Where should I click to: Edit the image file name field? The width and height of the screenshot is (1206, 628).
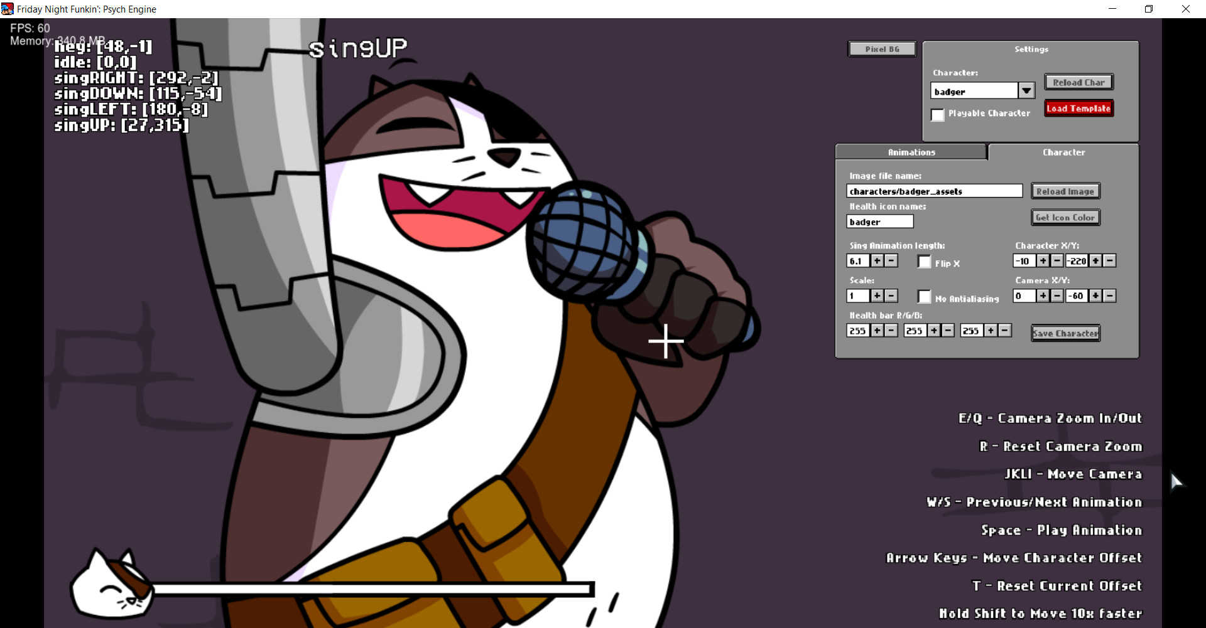click(x=934, y=191)
